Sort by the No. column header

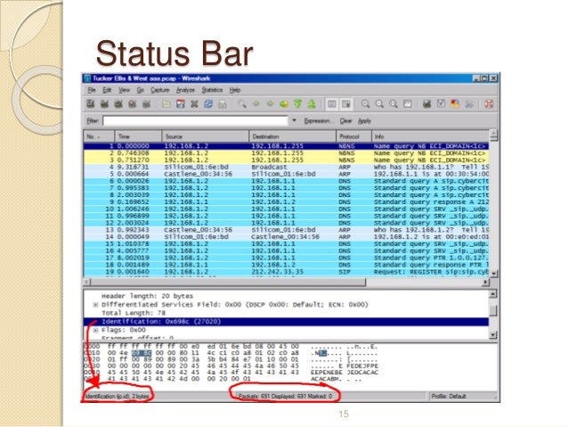coord(99,136)
